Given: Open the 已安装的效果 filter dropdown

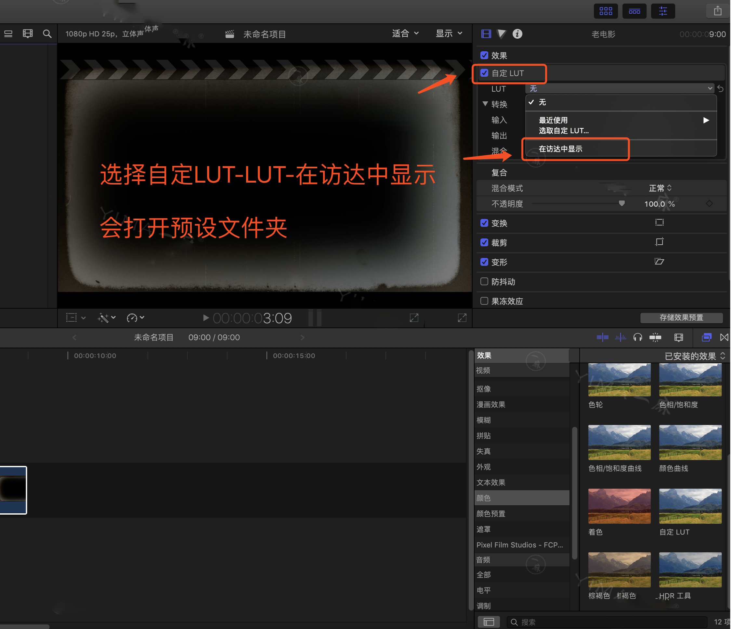Looking at the screenshot, I should pos(694,356).
